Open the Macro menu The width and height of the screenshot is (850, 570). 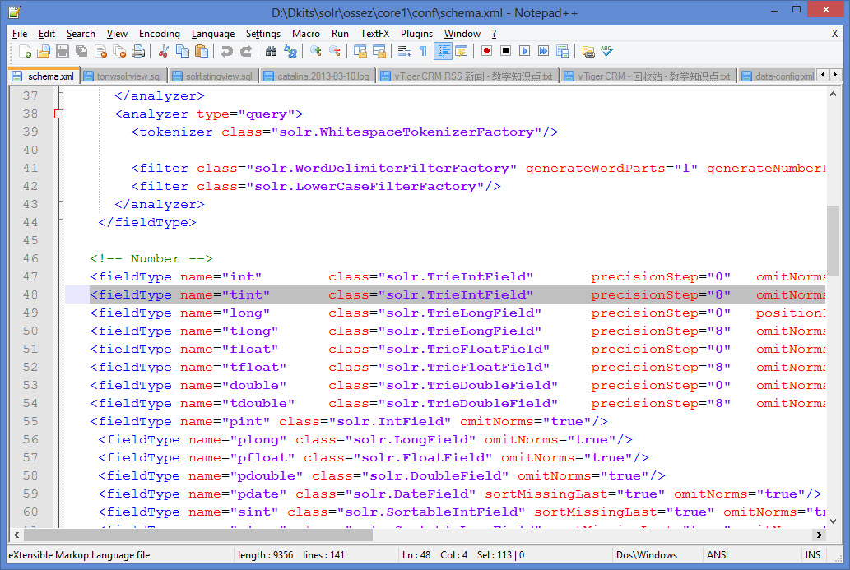pos(306,34)
